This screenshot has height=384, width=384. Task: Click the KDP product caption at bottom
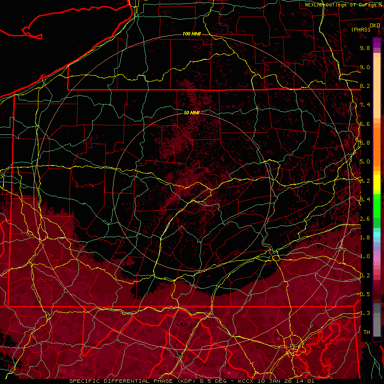[192, 381]
